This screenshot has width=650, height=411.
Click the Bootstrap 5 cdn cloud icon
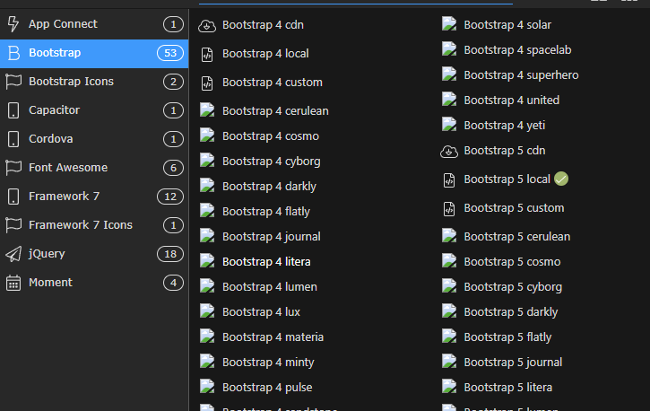click(449, 152)
